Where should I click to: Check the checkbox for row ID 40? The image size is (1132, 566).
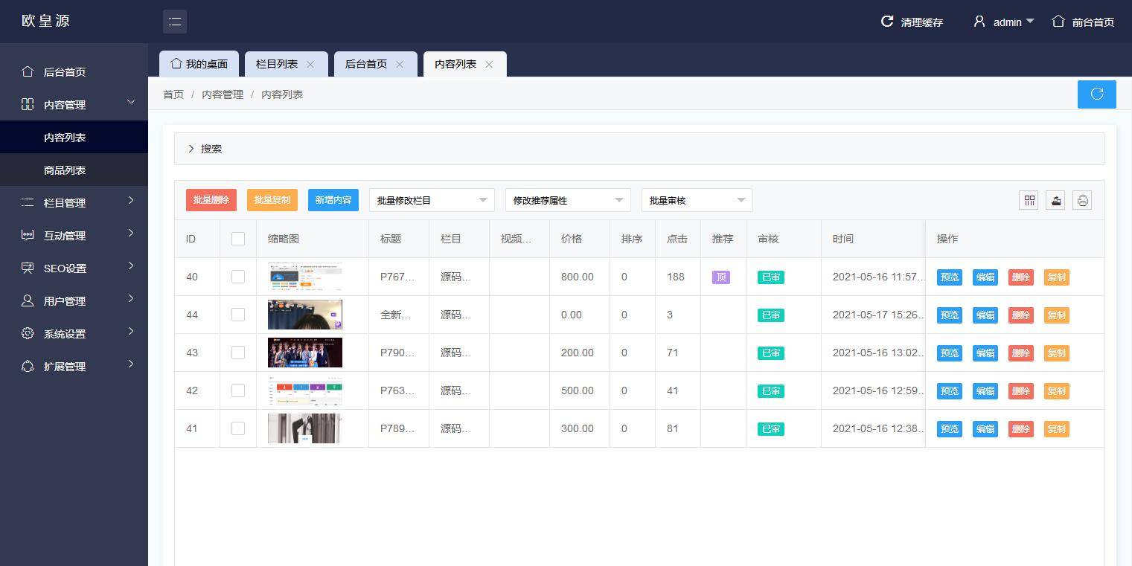pos(238,276)
